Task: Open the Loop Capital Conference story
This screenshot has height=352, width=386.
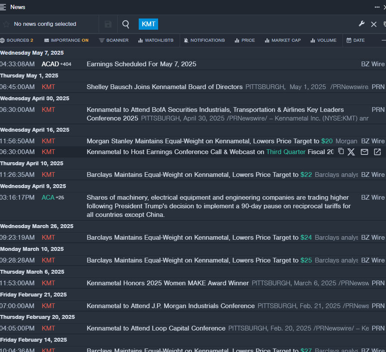Action: (x=156, y=328)
